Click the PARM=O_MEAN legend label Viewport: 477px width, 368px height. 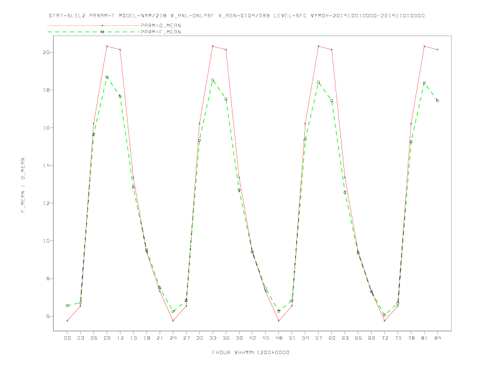click(x=161, y=25)
